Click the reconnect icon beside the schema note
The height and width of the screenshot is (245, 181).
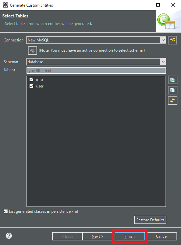tap(33, 50)
